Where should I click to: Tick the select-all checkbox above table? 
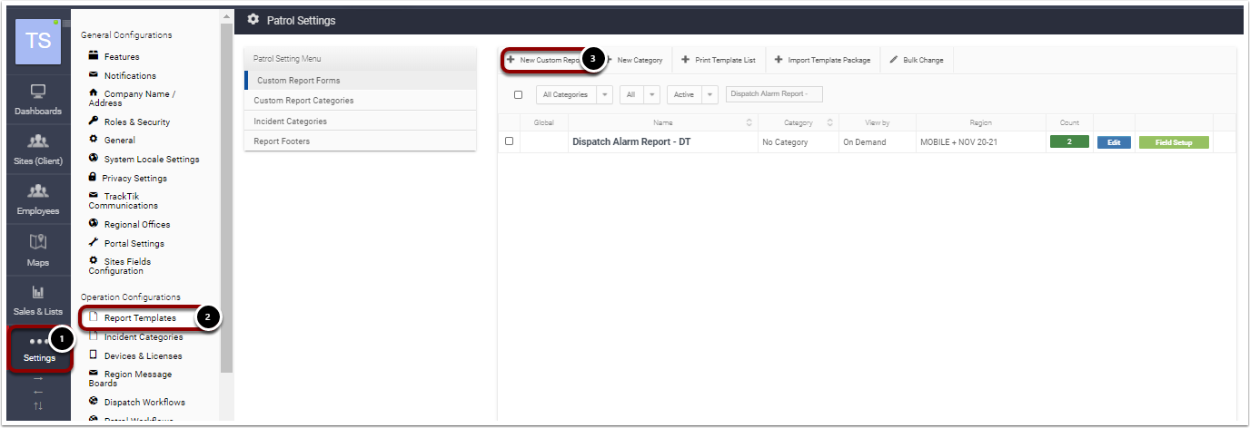(x=518, y=94)
